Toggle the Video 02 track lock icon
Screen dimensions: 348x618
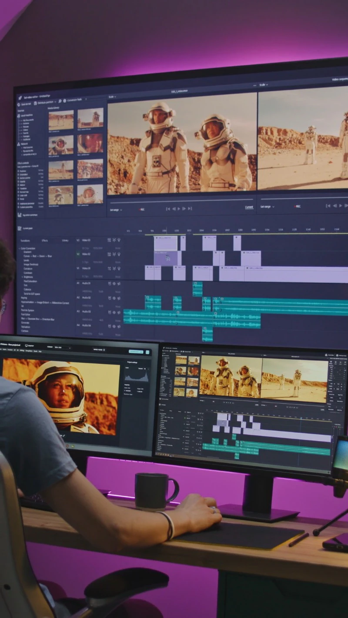tap(109, 254)
